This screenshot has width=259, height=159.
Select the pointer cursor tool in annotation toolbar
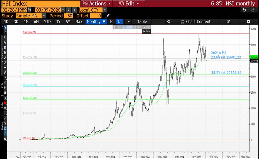coord(5,27)
